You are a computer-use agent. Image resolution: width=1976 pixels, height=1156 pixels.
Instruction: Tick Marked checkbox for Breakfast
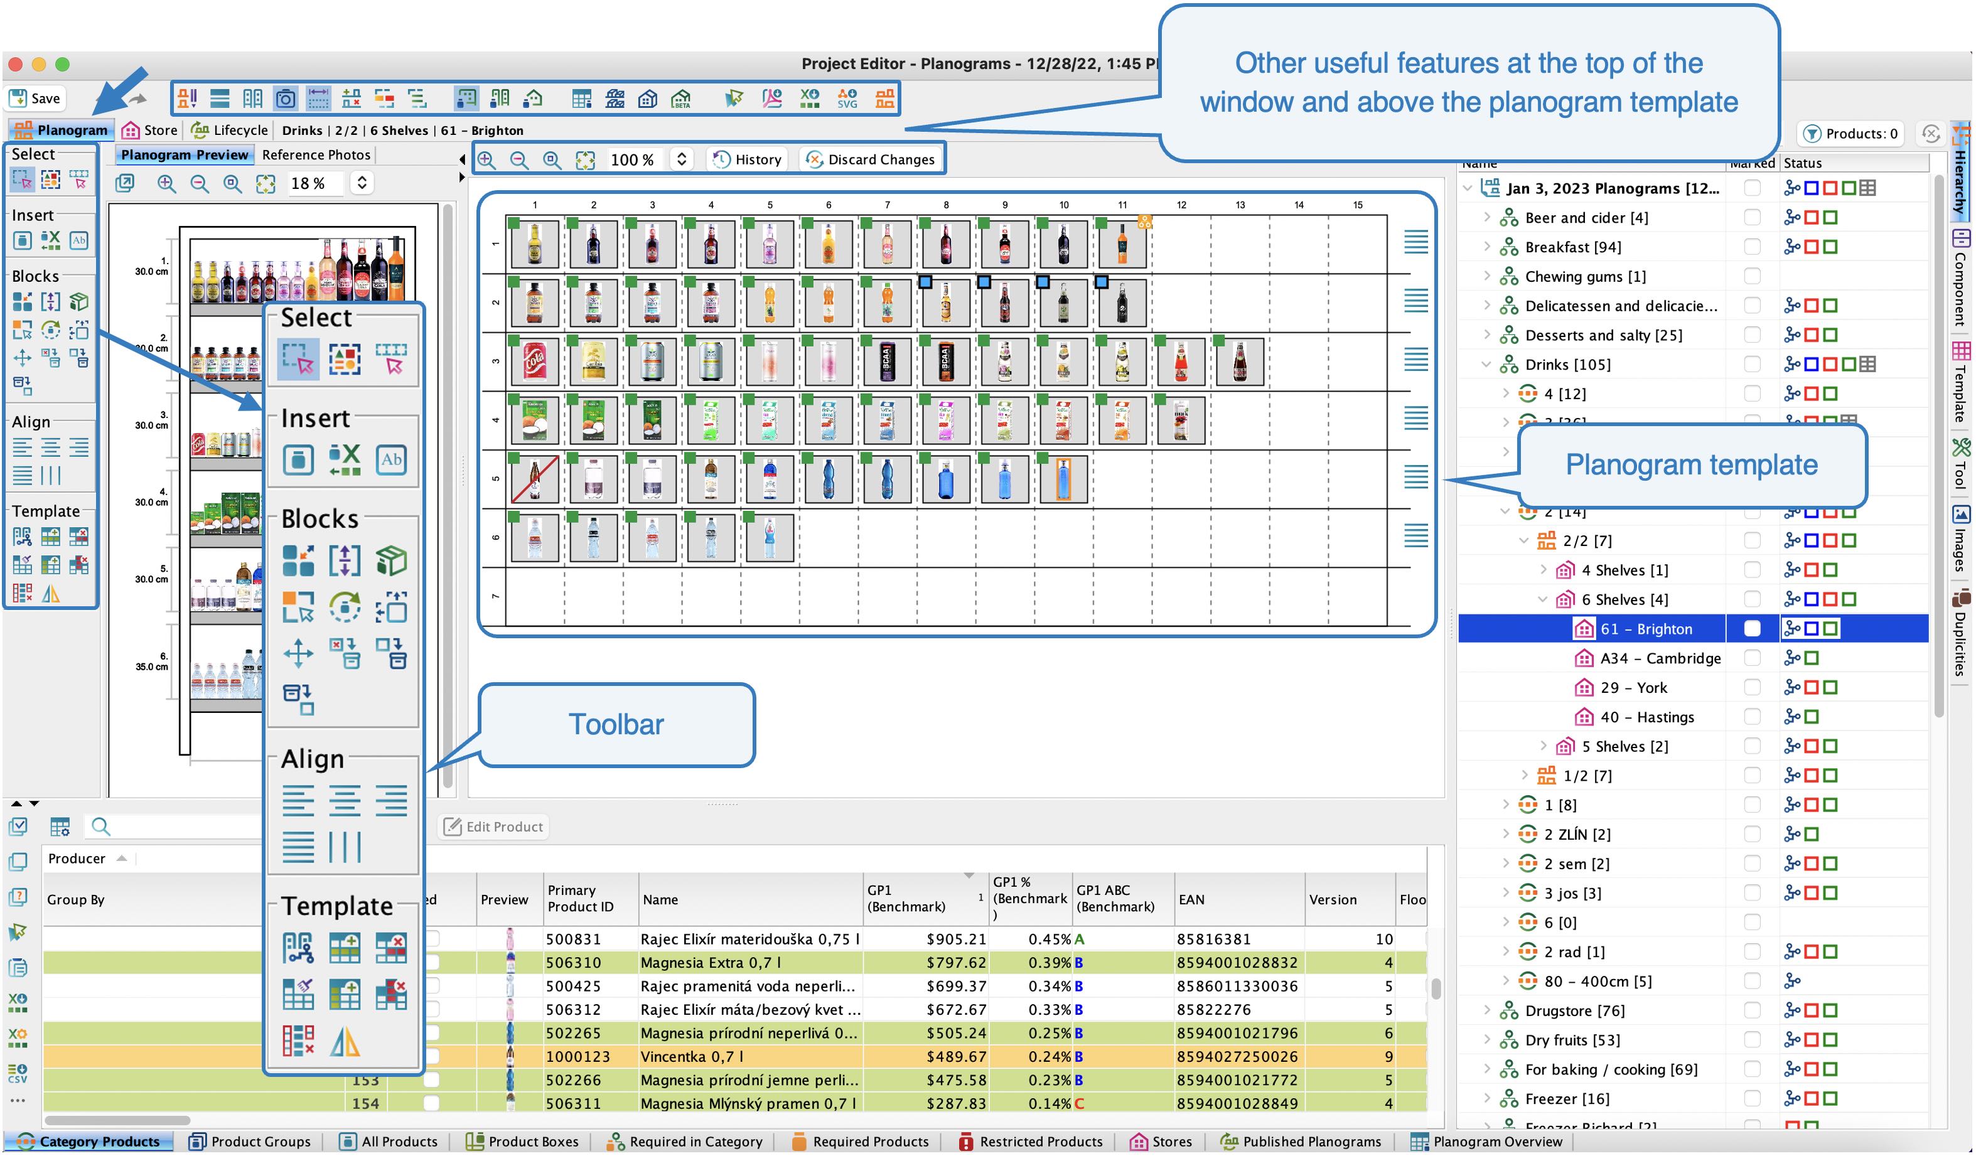coord(1752,247)
